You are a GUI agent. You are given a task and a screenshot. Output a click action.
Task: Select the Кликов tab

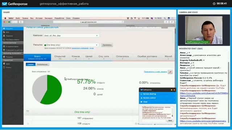coord(76,57)
